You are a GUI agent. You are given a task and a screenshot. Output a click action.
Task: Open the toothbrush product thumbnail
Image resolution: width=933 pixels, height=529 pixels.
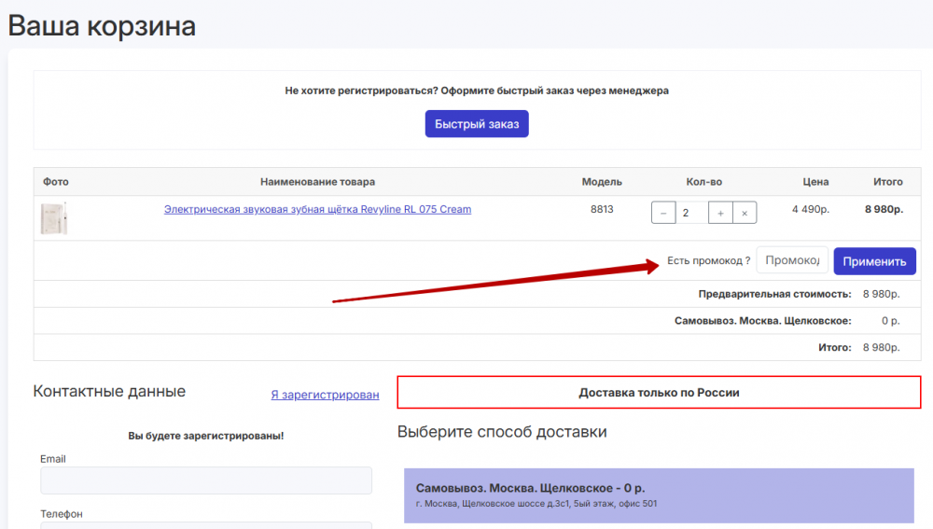(x=54, y=217)
